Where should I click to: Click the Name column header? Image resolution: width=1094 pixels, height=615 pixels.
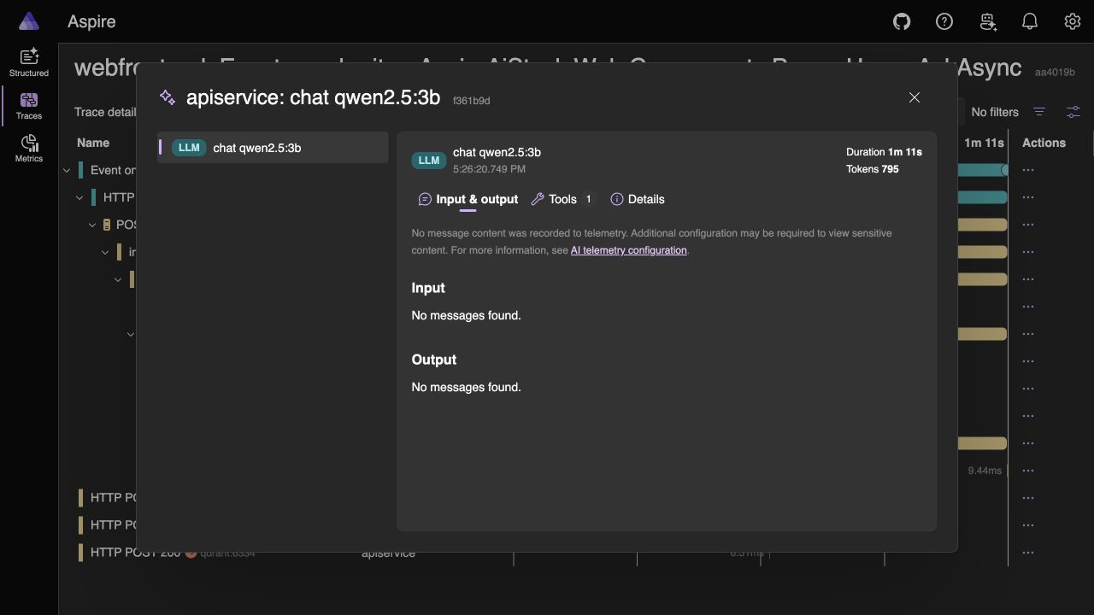pos(93,143)
